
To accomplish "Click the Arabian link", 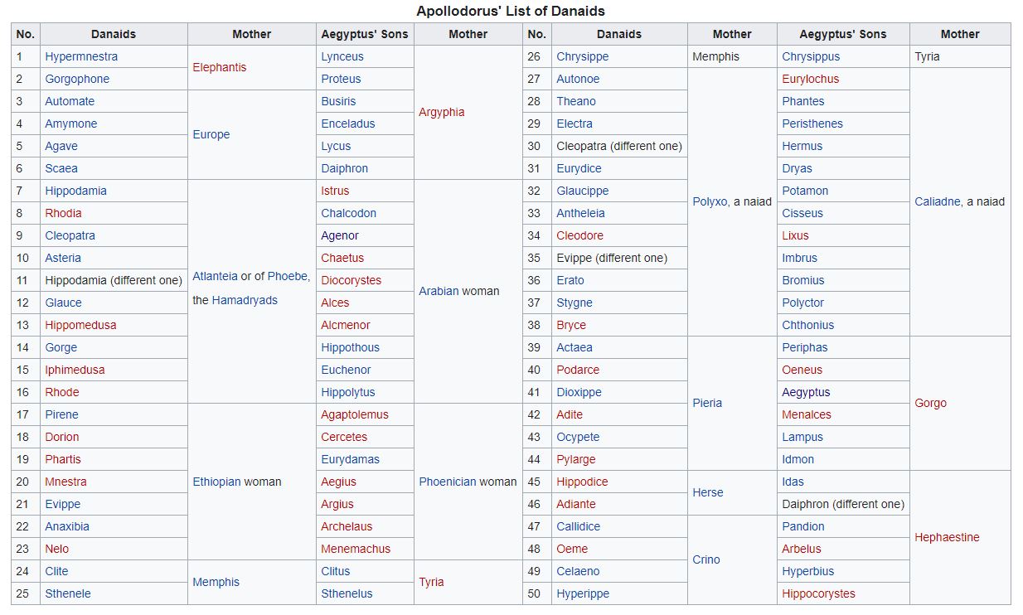I will tap(439, 291).
